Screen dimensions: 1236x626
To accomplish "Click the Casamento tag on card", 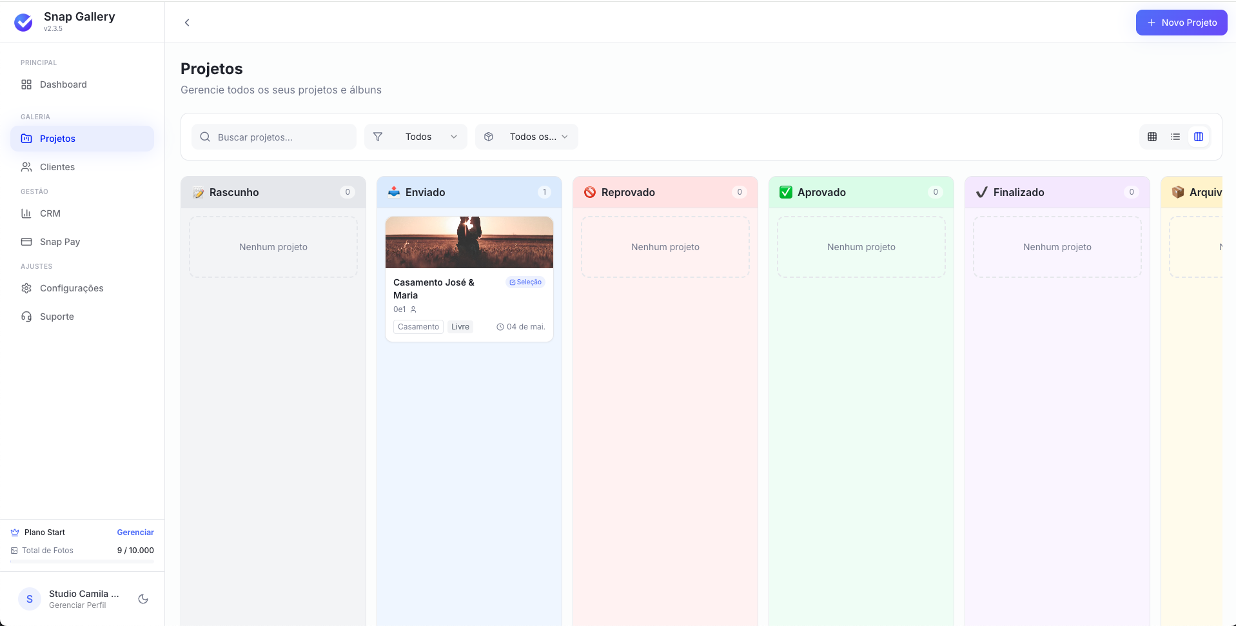I will tap(418, 327).
